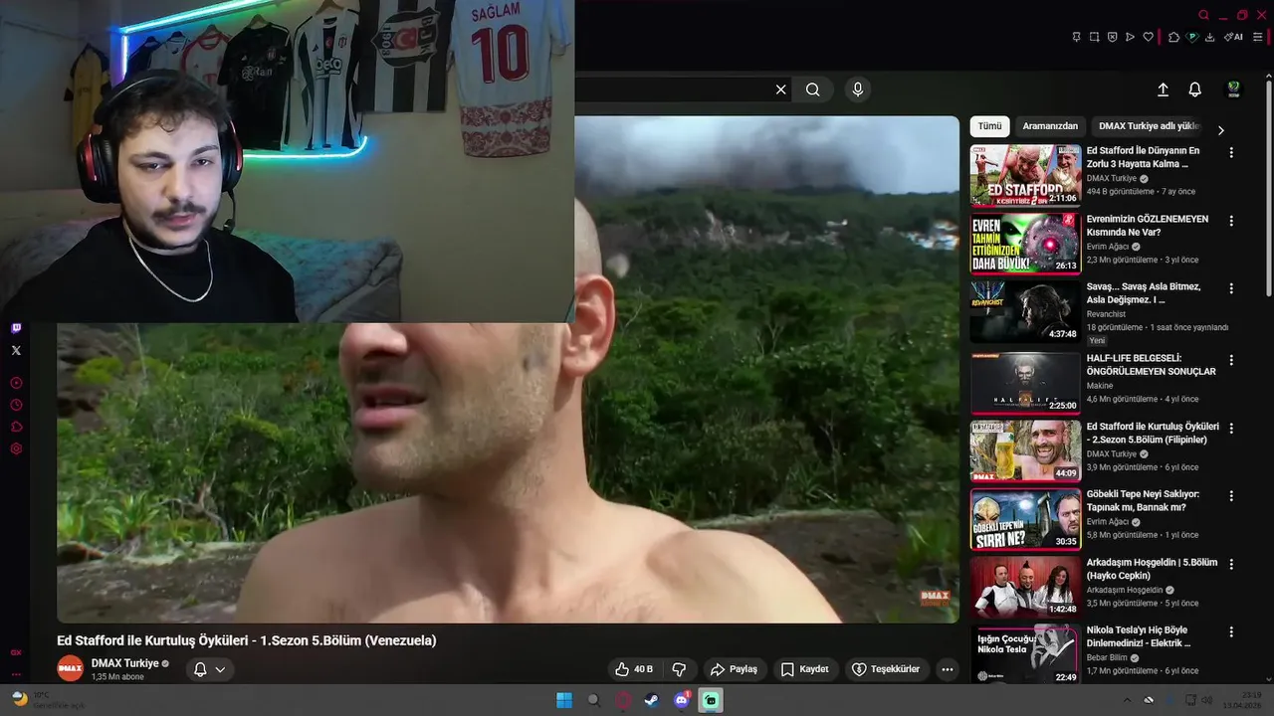Open X (Twitter) in the sidebar
Viewport: 1274px width, 716px height.
click(16, 350)
